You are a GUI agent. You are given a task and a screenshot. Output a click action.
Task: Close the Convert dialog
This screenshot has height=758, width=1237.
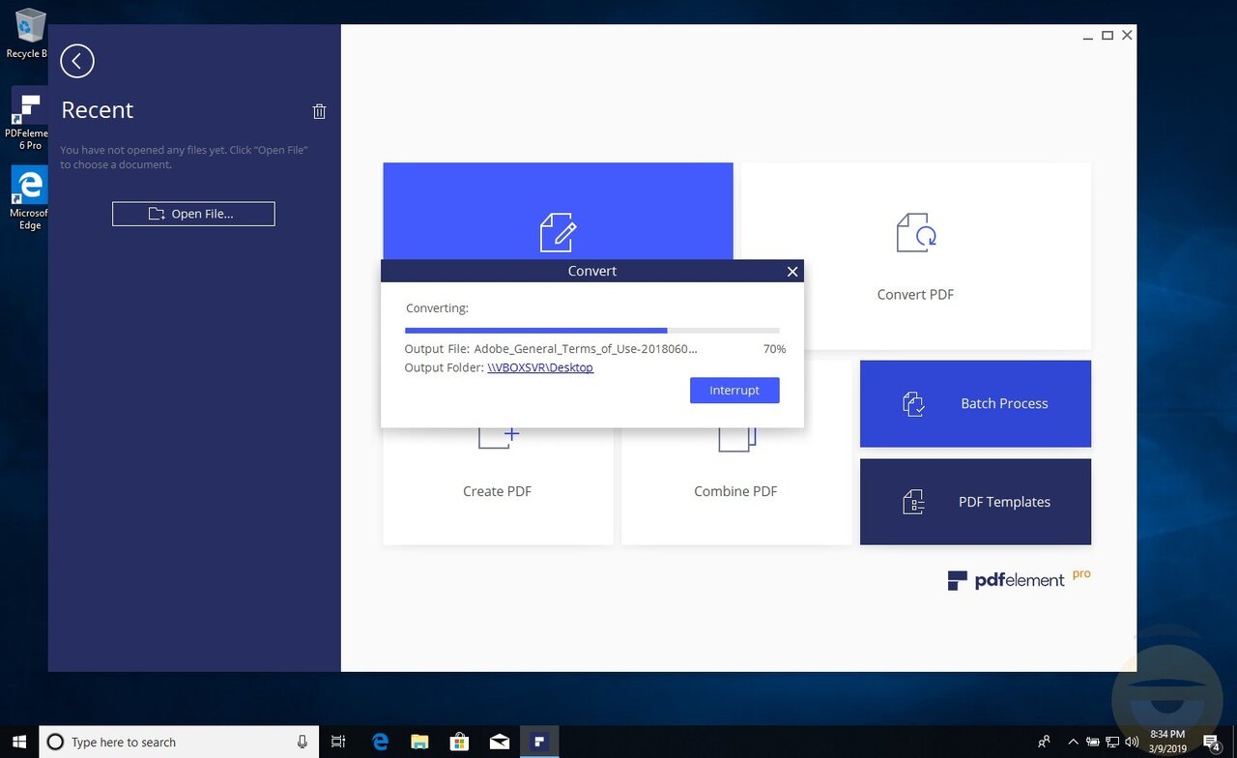coord(792,272)
